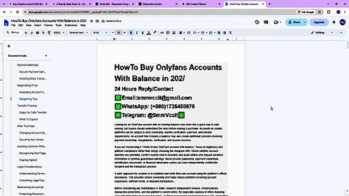Open the Extensions menu
349x196 pixels.
(71, 25)
